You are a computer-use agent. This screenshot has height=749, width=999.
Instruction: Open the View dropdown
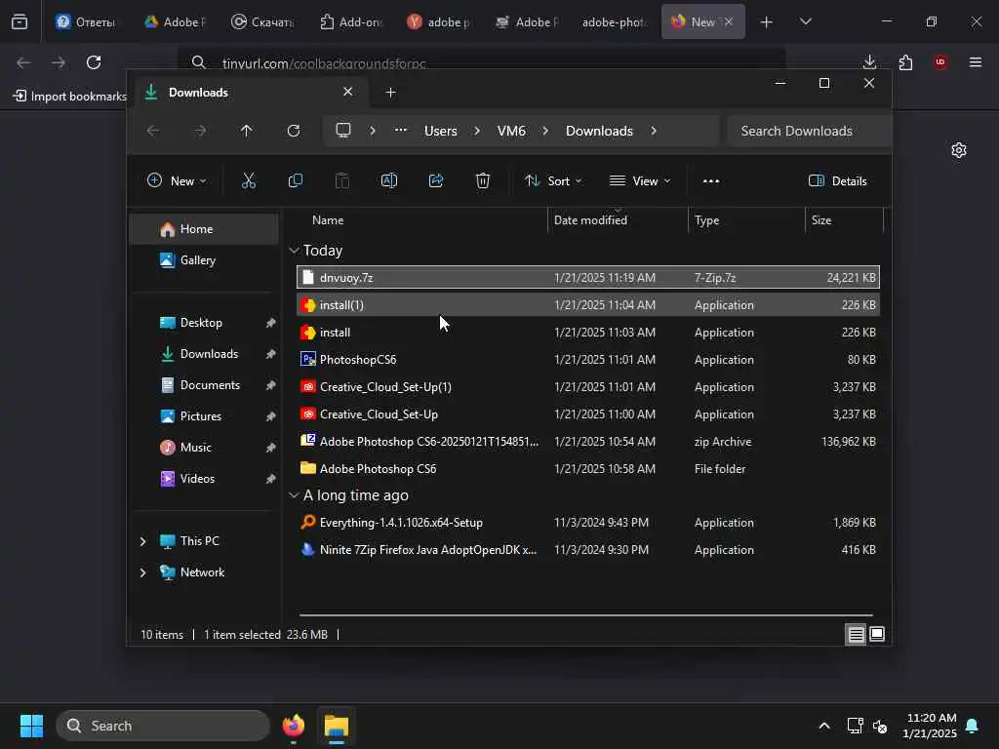640,180
